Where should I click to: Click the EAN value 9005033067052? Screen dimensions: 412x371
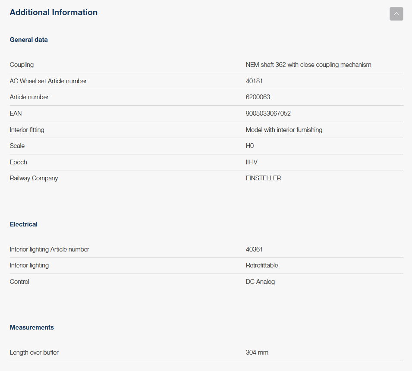tap(268, 113)
